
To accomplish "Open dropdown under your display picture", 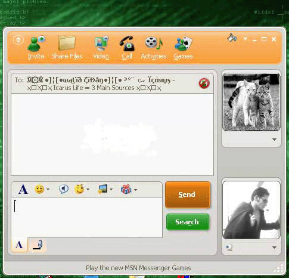I will point(274,248).
